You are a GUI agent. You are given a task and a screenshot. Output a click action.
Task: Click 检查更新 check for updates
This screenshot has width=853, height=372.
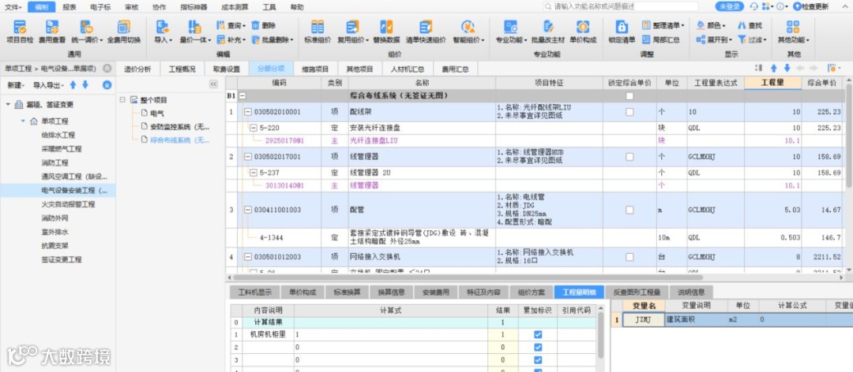[811, 6]
